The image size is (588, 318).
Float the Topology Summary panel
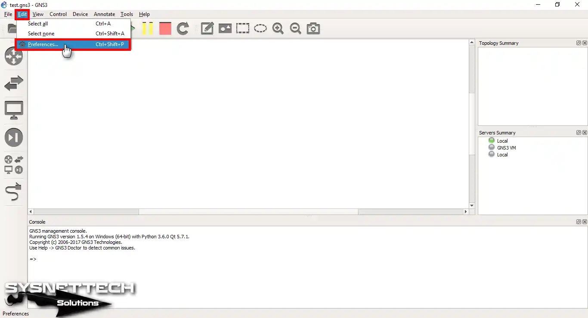tap(579, 43)
